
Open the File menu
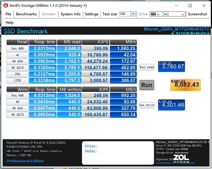tap(8, 14)
